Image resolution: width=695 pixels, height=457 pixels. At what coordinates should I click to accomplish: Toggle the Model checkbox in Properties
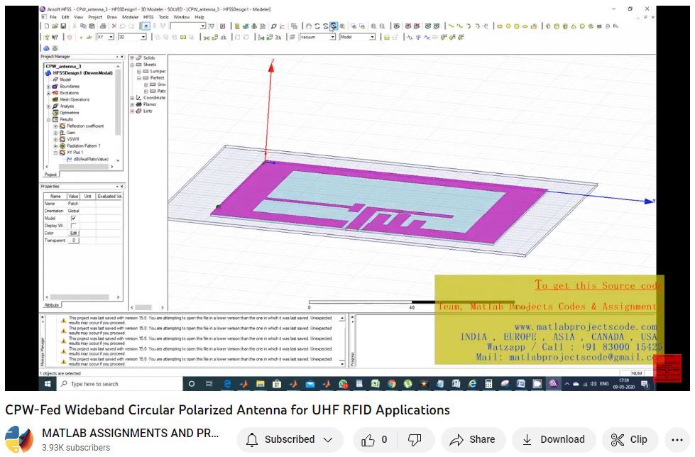73,219
